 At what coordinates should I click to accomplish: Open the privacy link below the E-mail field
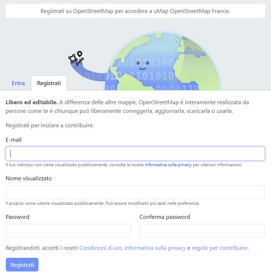tap(168, 165)
